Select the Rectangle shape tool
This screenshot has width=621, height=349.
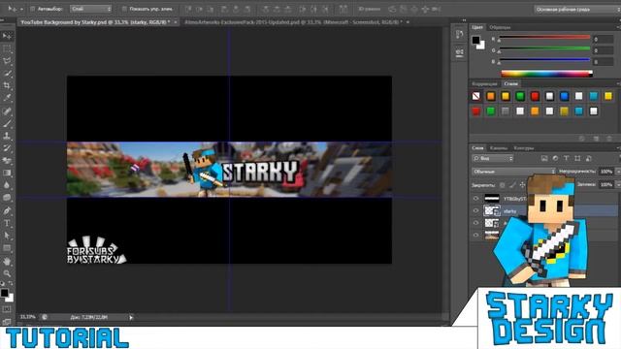(x=7, y=248)
